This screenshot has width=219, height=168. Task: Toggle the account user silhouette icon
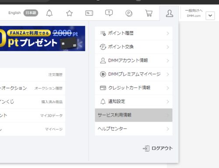pyautogui.click(x=170, y=14)
